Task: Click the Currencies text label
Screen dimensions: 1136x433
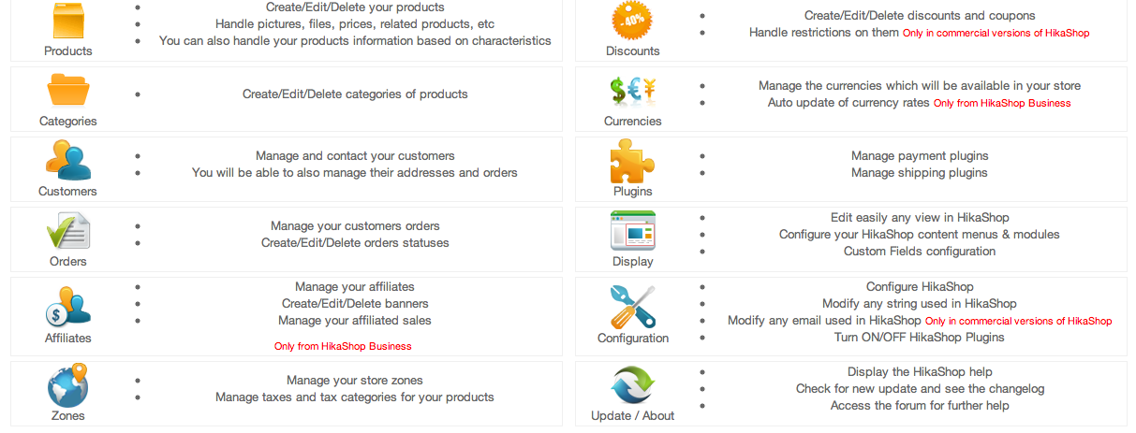Action: 633,121
